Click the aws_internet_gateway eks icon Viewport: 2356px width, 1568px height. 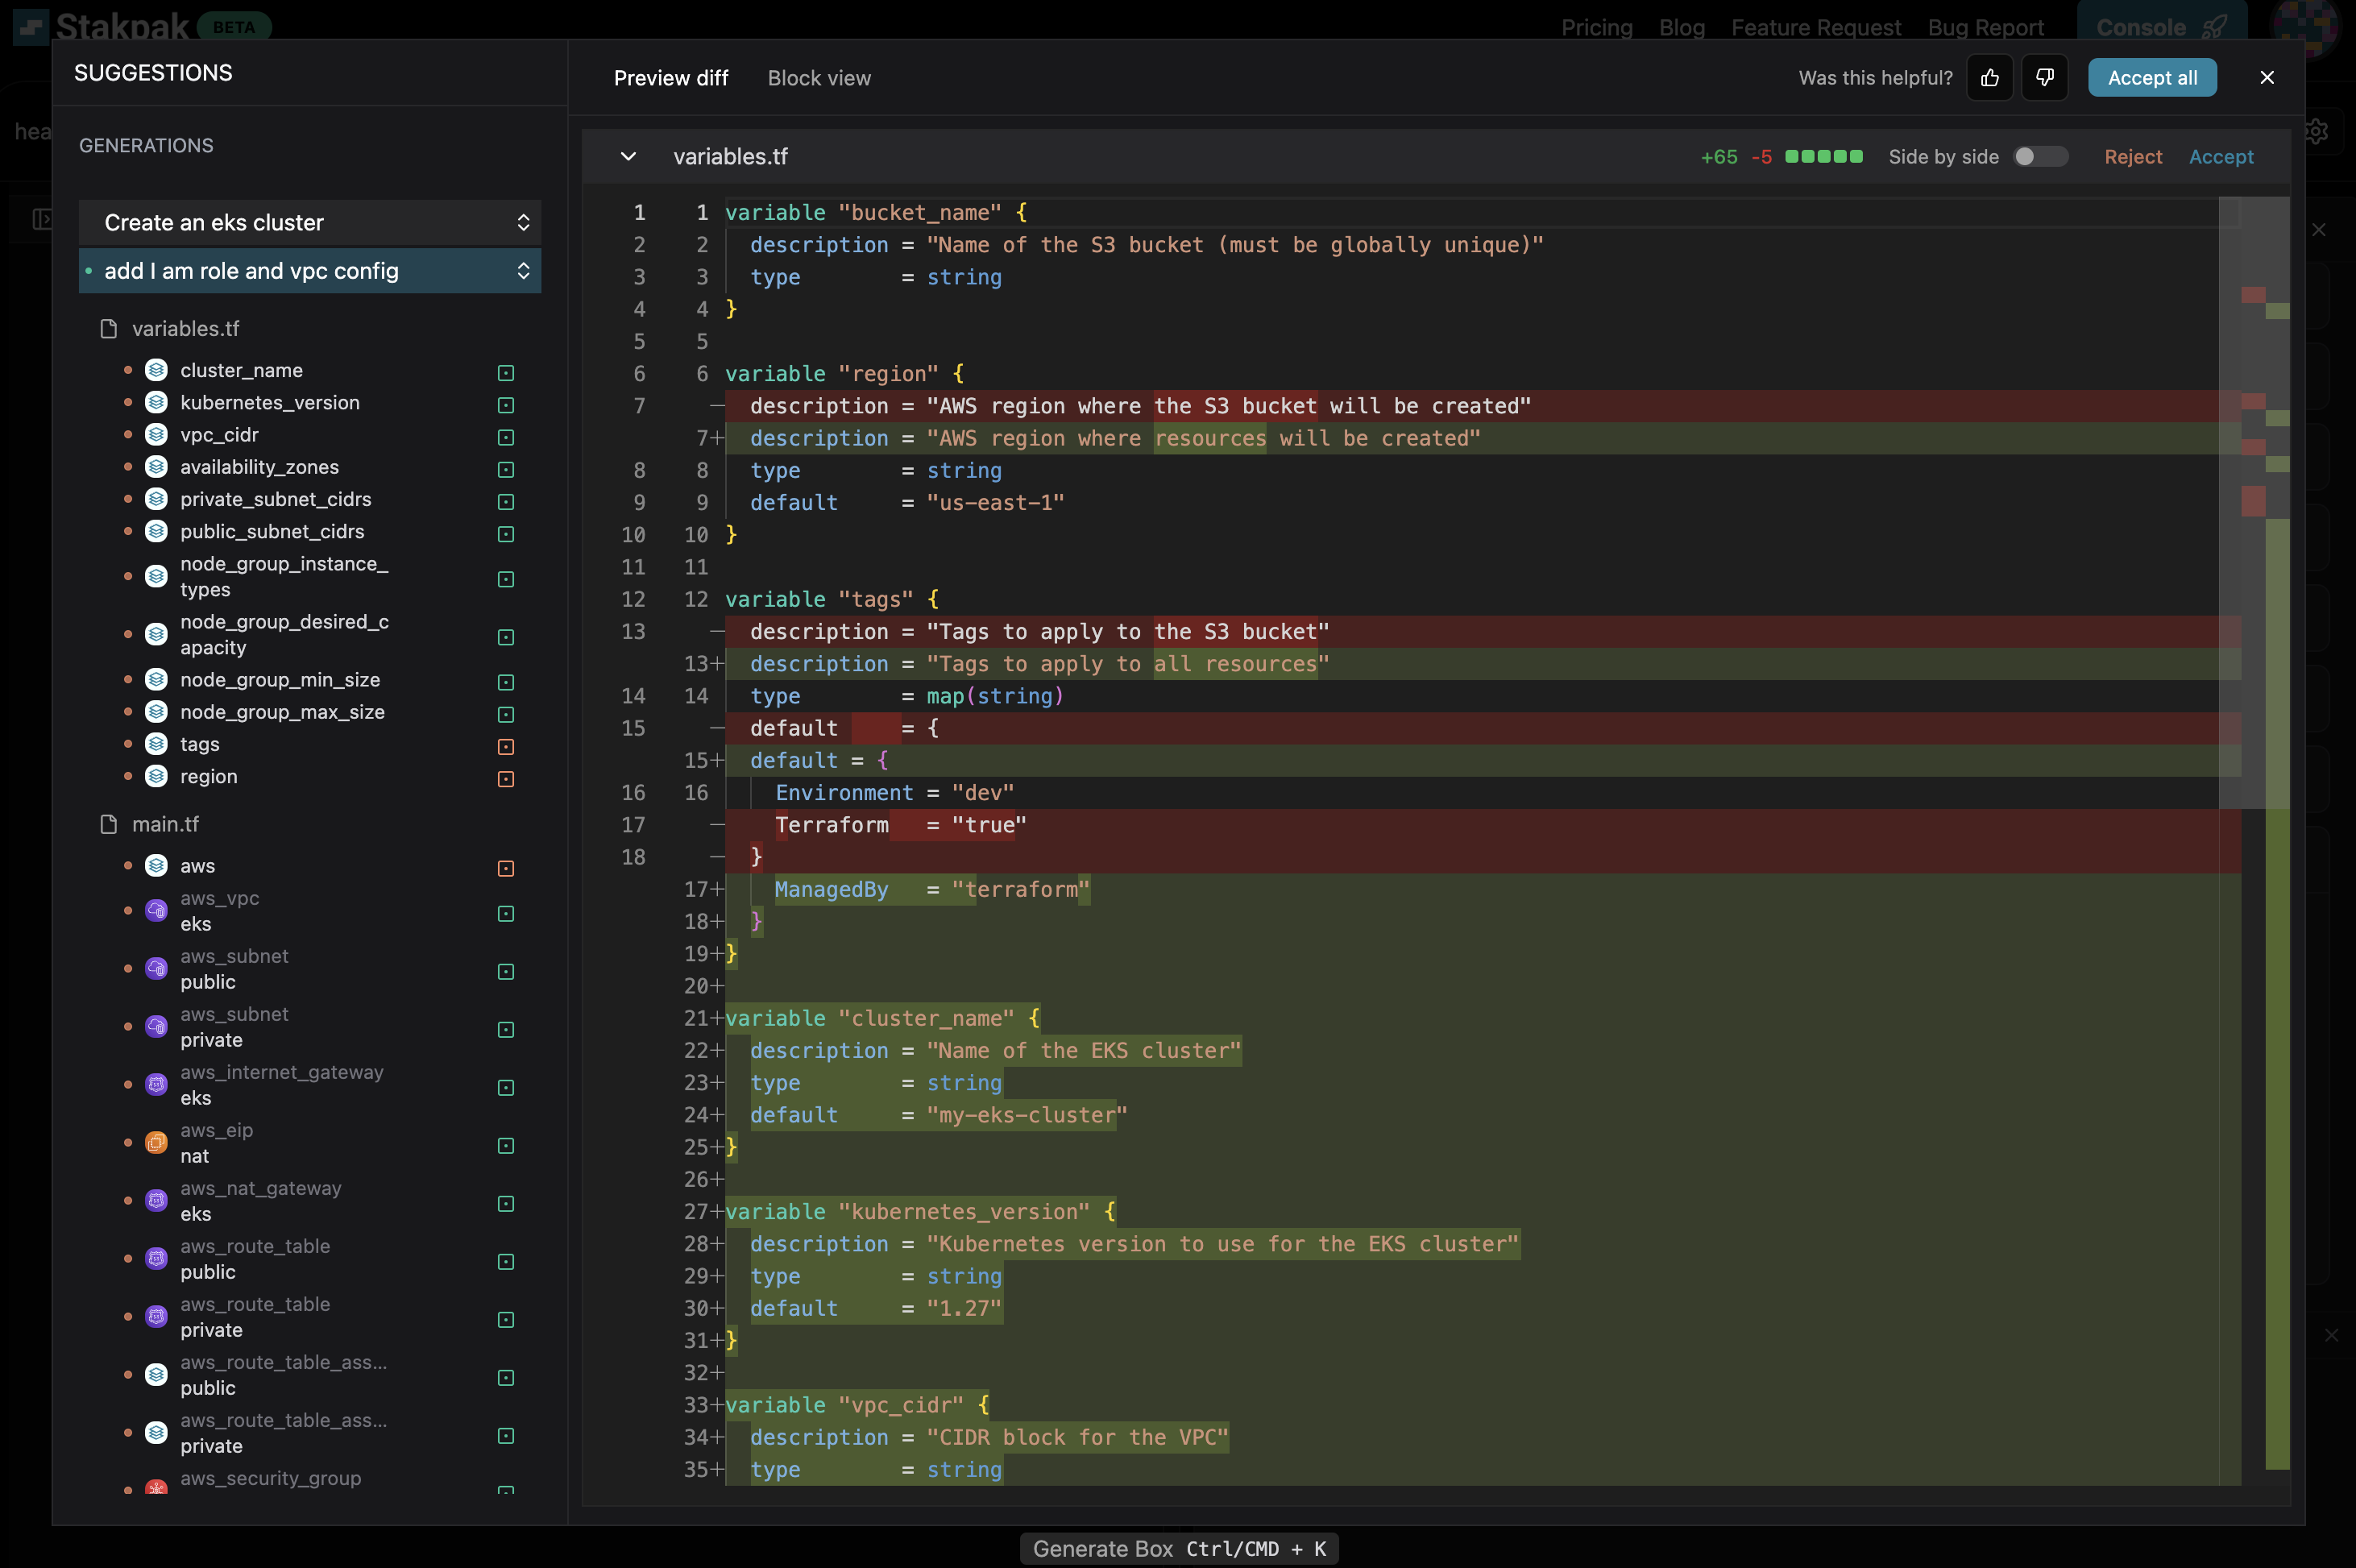[x=156, y=1085]
